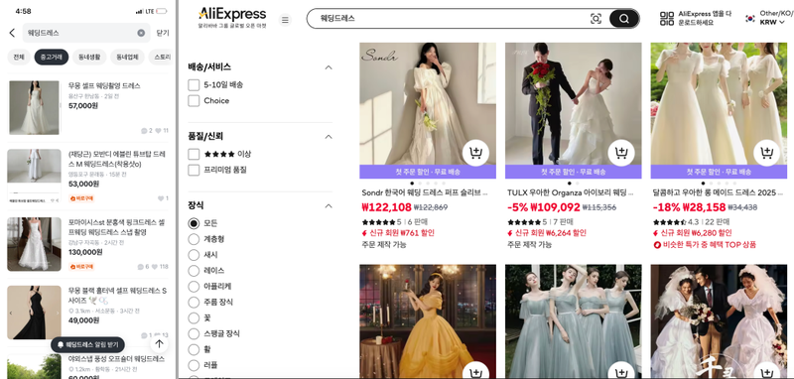Click the ₩122,108 price on the Sondr dress
794x379 pixels.
click(x=386, y=207)
